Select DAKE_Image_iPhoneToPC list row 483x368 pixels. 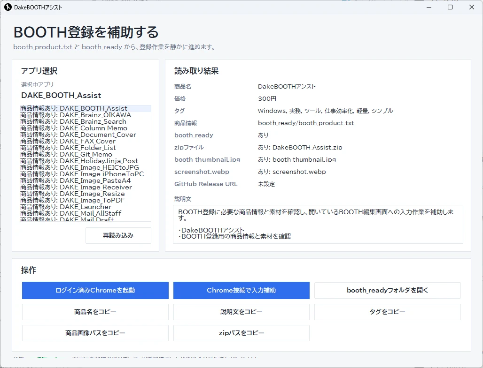[x=86, y=174]
